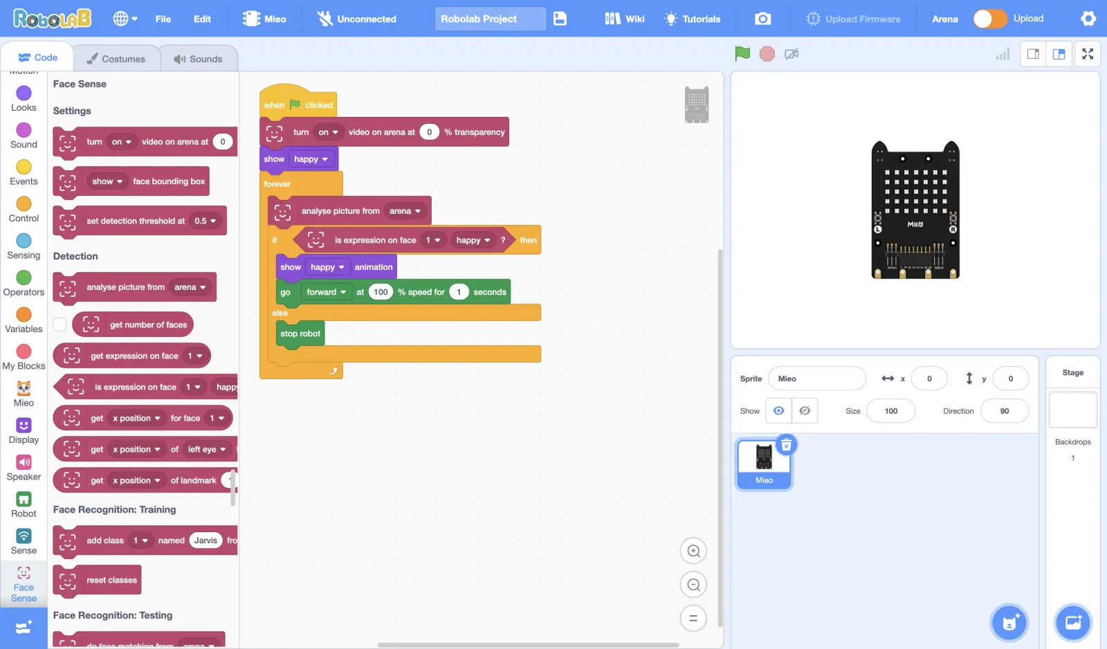
Task: Click the Unconnected connection button
Action: pos(357,19)
